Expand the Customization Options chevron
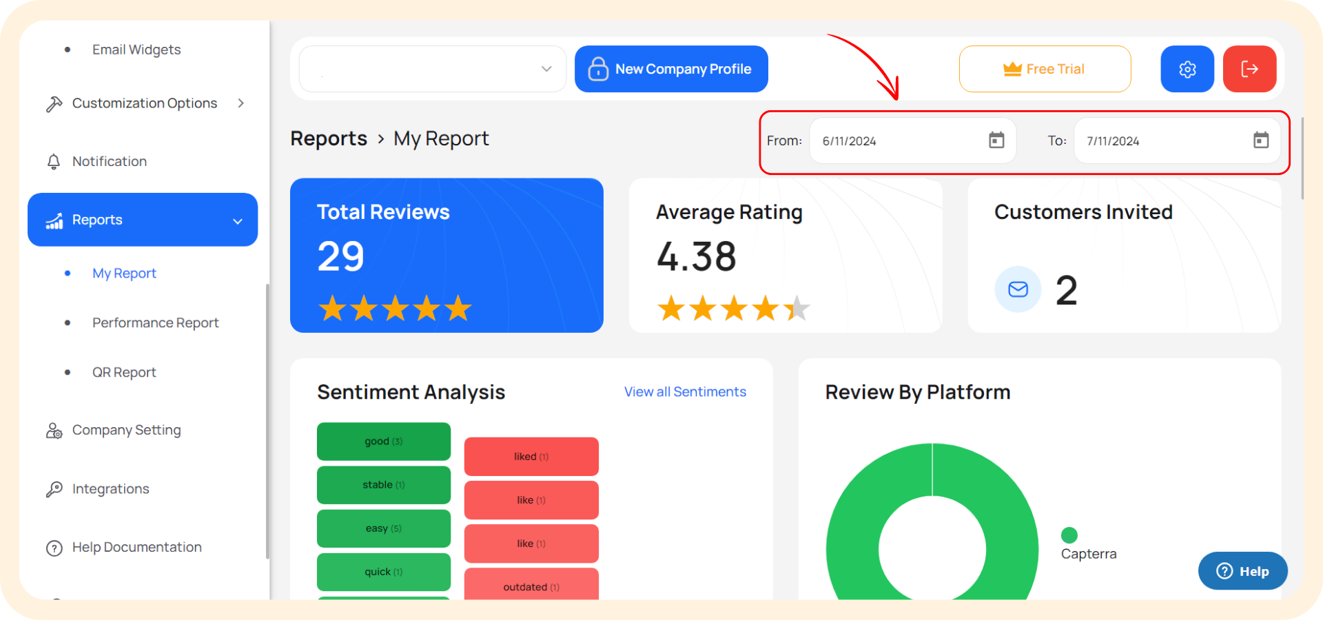The height and width of the screenshot is (620, 1323). click(x=241, y=103)
